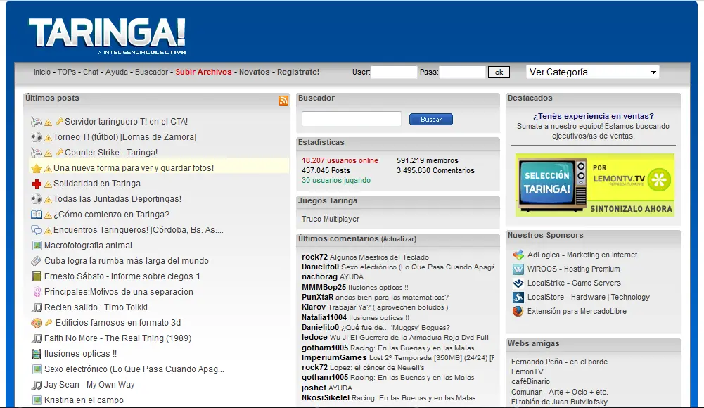
Task: Open Buscador in navigation bar
Action: (151, 72)
